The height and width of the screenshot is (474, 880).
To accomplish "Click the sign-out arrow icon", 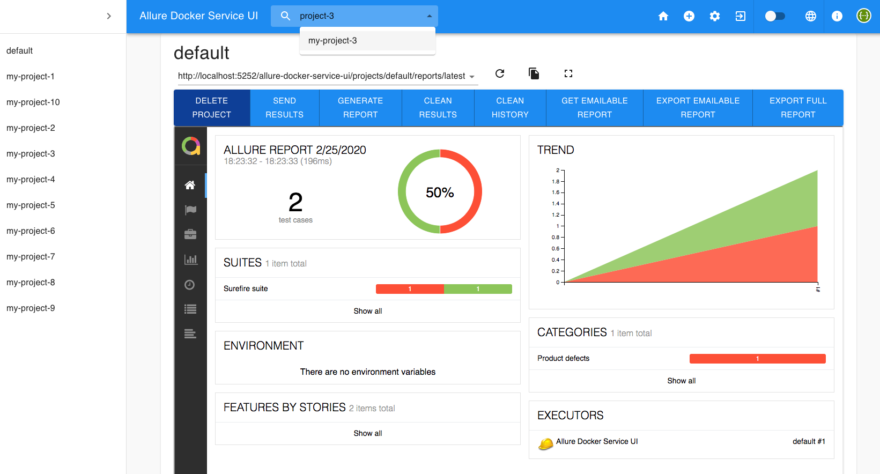I will click(x=741, y=16).
